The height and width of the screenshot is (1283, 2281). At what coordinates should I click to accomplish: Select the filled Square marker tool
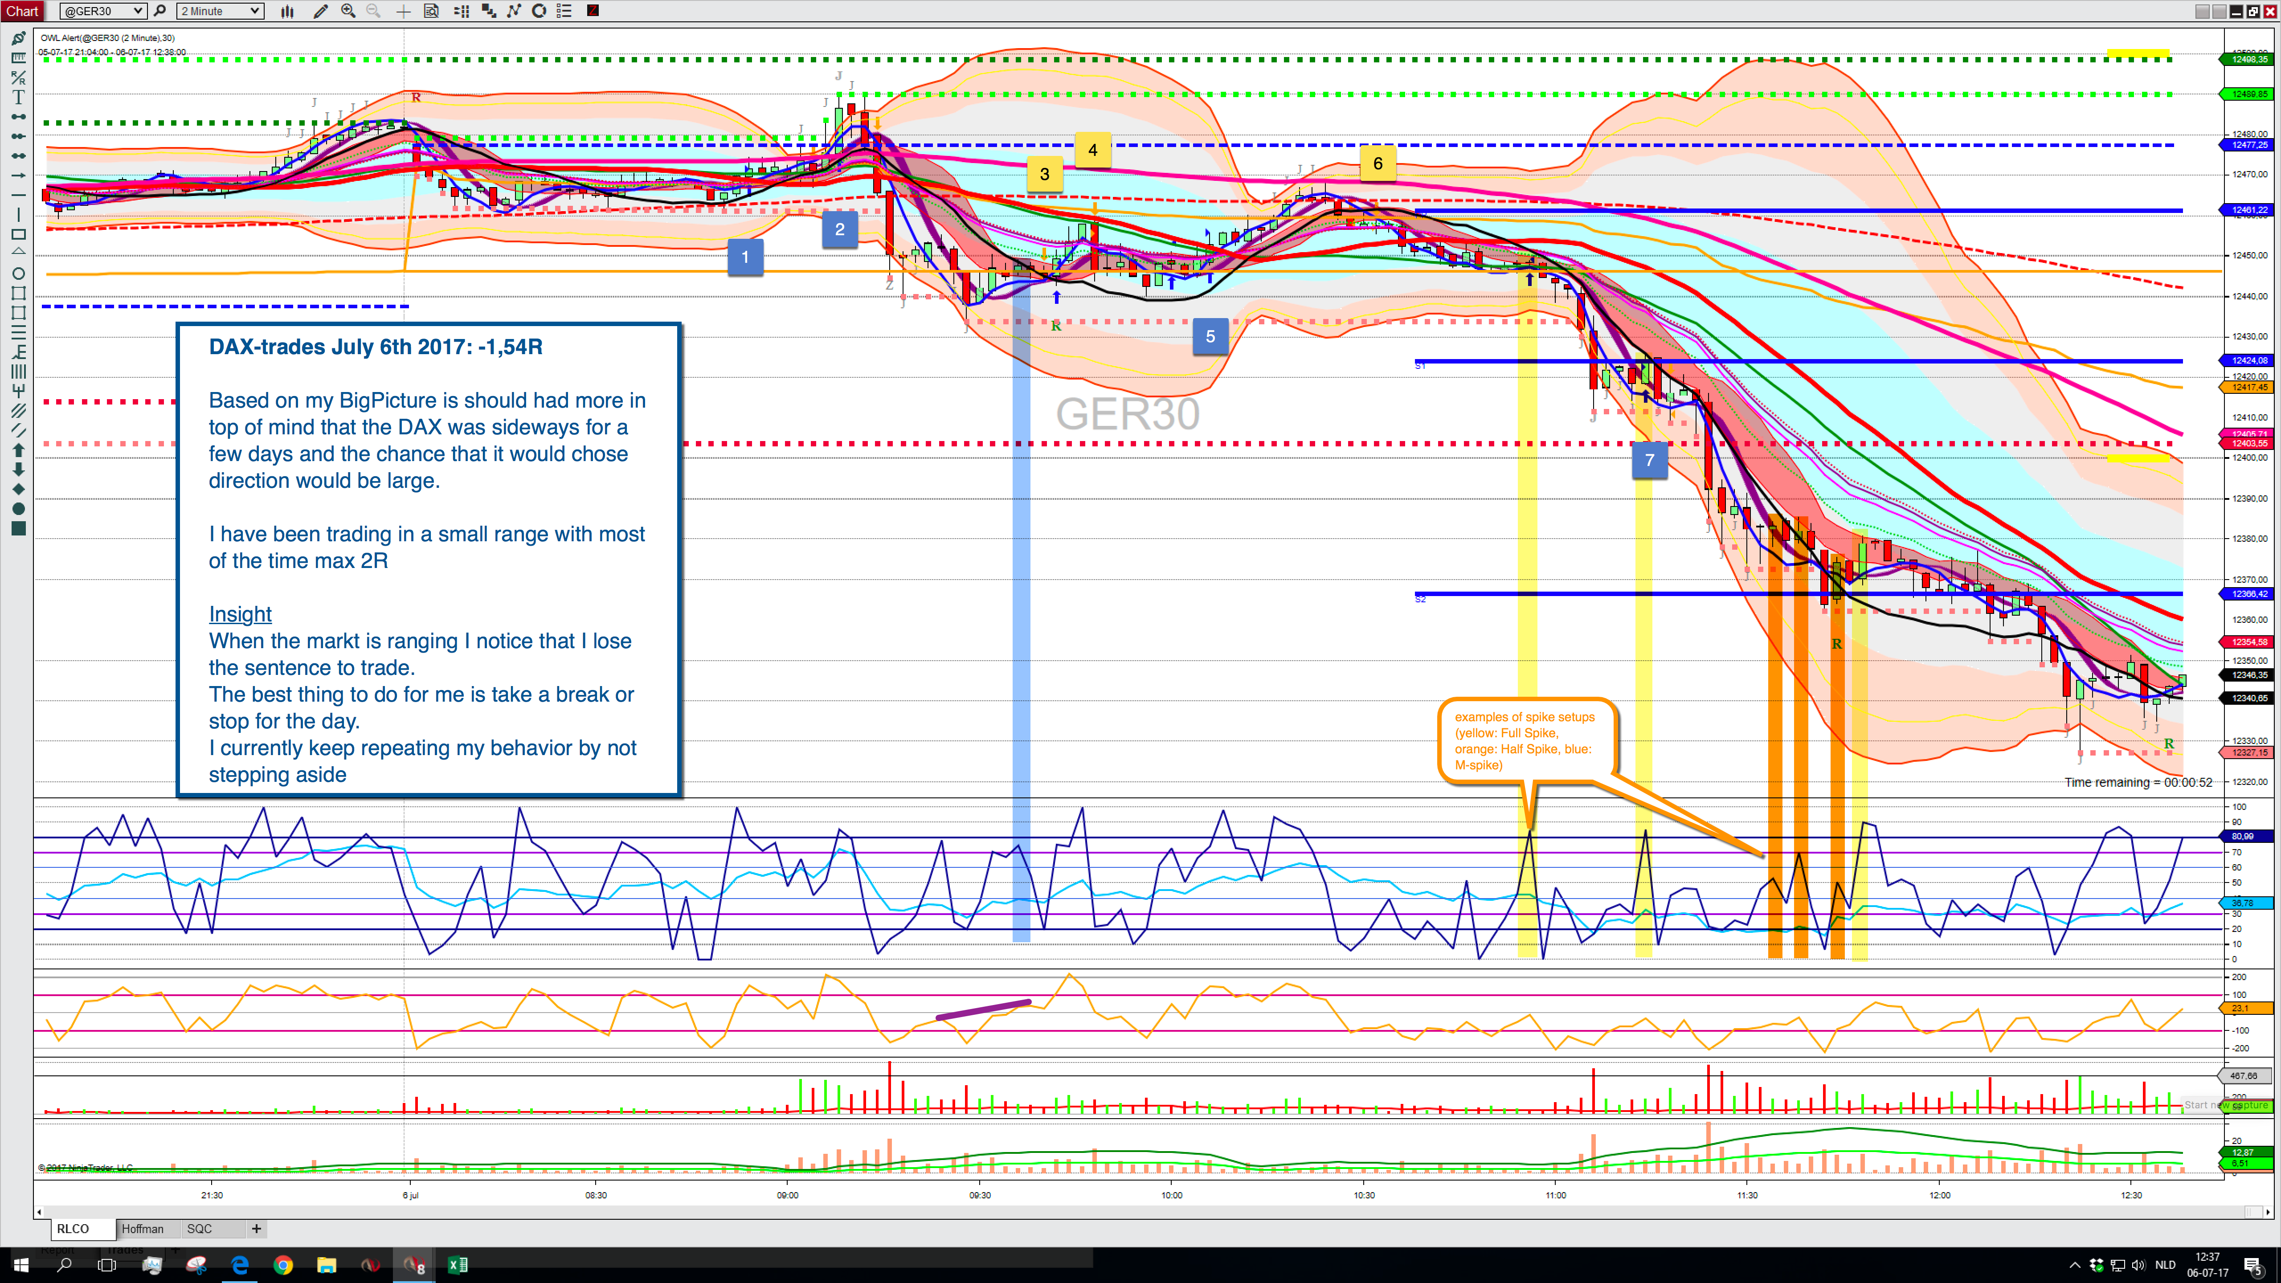click(18, 529)
